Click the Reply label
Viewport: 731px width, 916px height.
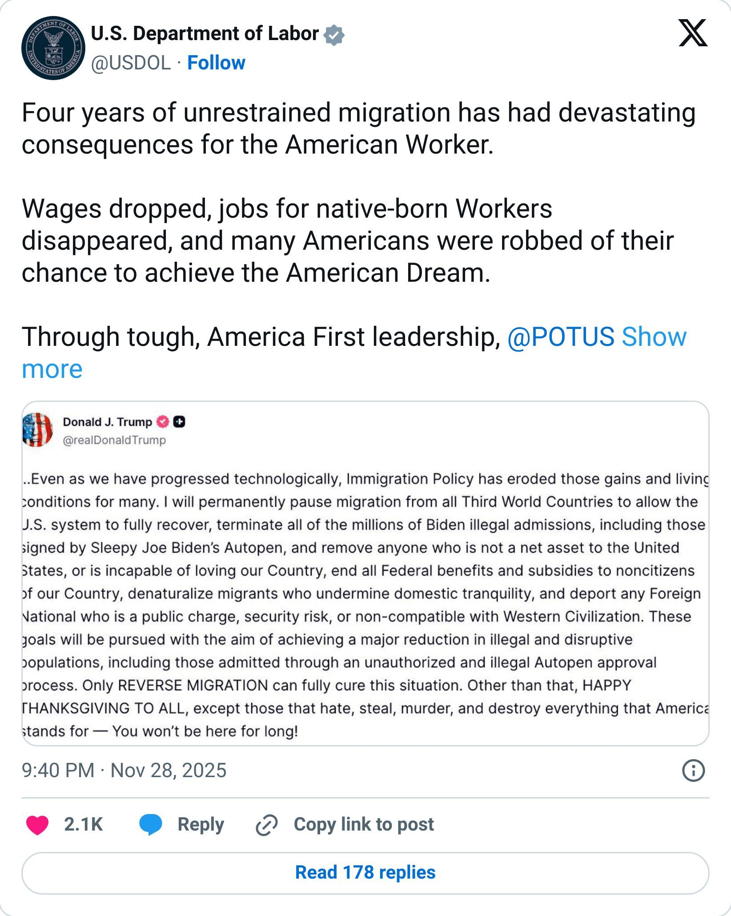coord(201,824)
